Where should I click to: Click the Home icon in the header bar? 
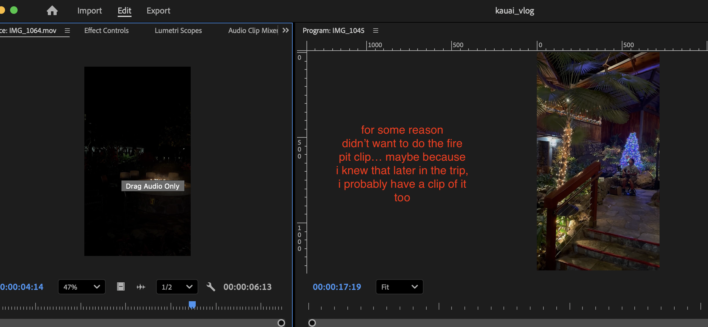point(52,10)
